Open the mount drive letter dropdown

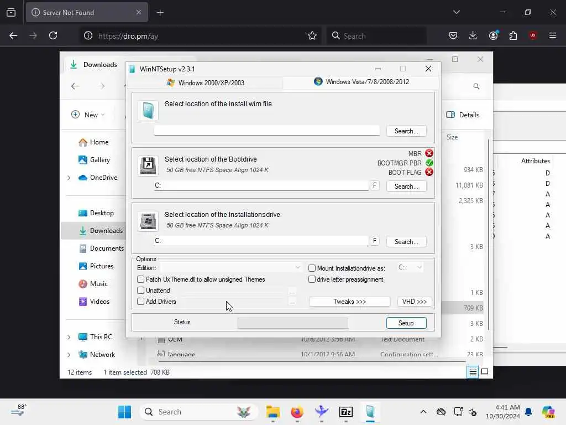pyautogui.click(x=410, y=267)
